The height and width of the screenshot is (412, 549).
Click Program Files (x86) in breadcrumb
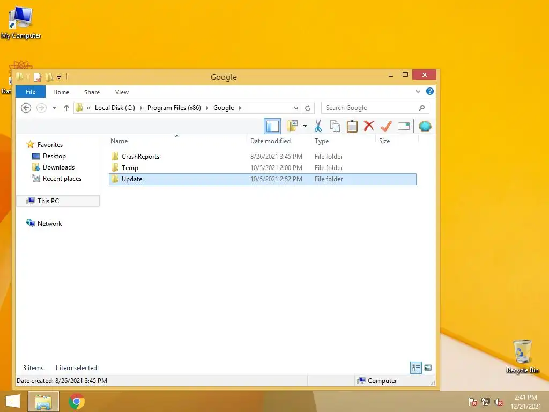pyautogui.click(x=174, y=108)
